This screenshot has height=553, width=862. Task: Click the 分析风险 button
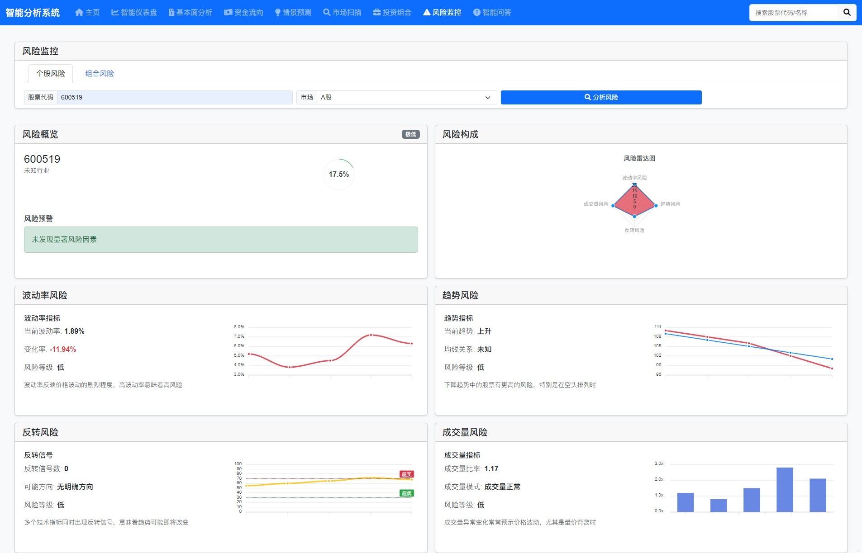601,97
